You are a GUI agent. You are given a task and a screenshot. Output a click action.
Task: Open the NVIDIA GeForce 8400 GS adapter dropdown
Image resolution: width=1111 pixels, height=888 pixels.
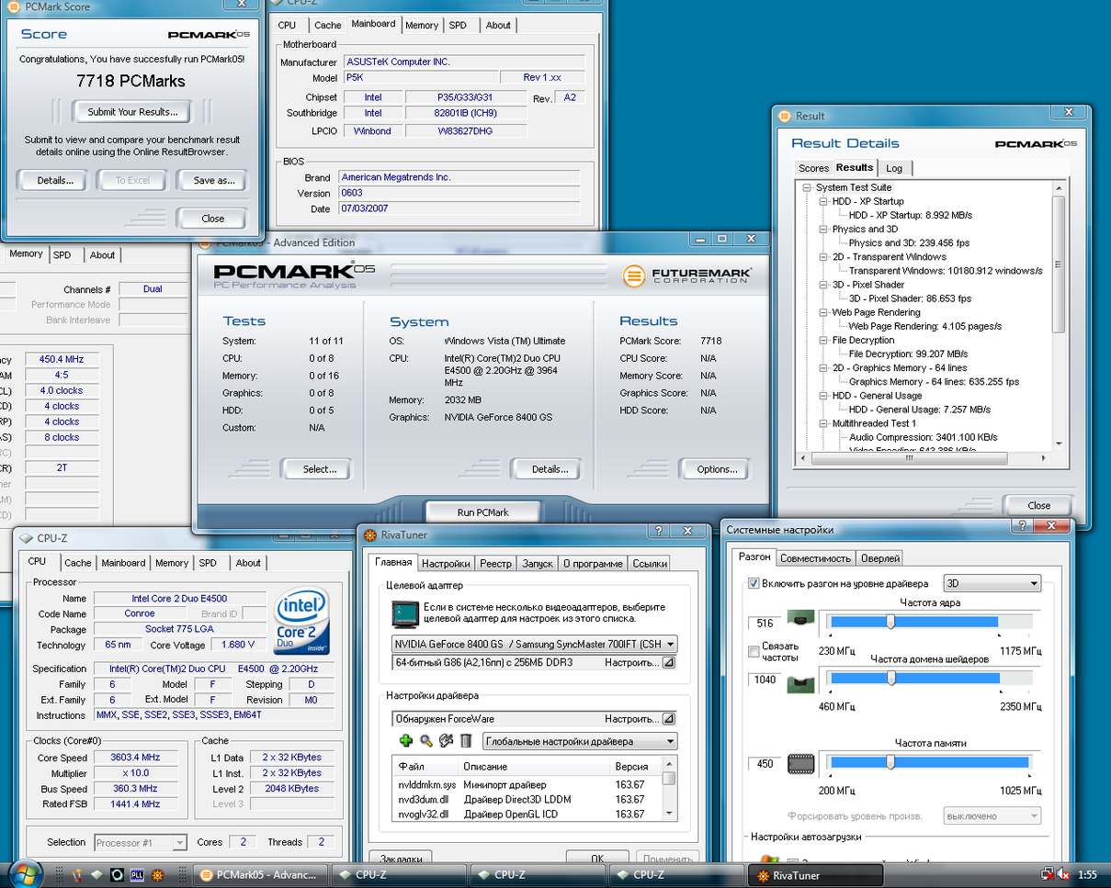(534, 645)
